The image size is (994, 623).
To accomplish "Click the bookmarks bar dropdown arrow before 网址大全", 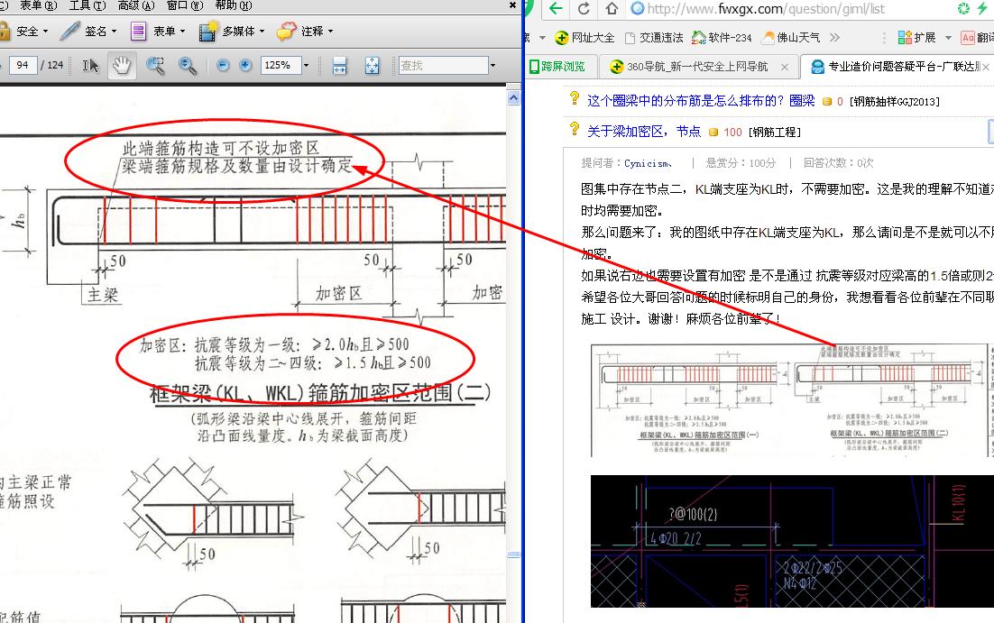I will point(542,37).
